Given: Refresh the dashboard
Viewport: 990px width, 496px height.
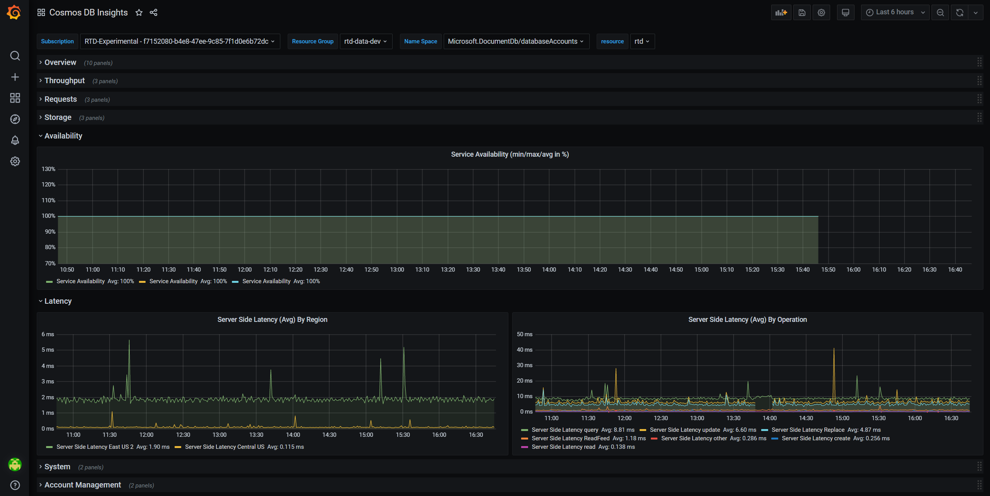Looking at the screenshot, I should tap(959, 12).
